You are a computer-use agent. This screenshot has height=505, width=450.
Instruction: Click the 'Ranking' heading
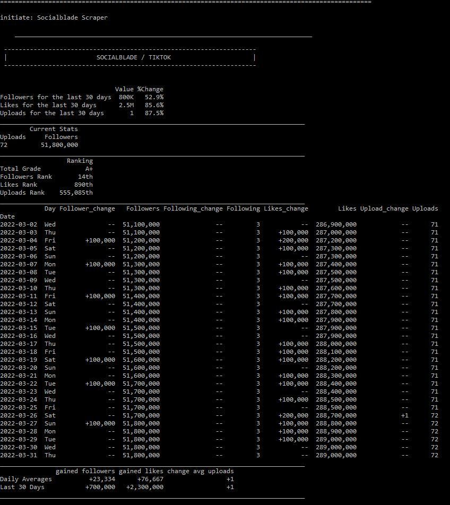[80, 161]
